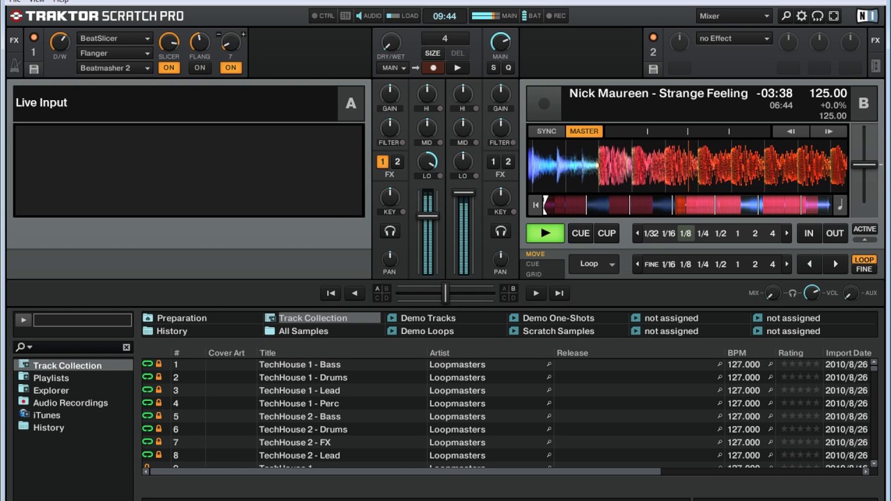Enable FX 1 assign on Deck A
The image size is (891, 501).
click(382, 161)
